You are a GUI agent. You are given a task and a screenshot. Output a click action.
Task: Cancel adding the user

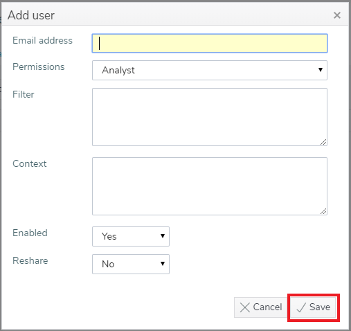261,307
